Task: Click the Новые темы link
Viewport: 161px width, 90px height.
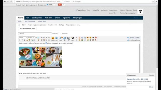Action: 42,21
